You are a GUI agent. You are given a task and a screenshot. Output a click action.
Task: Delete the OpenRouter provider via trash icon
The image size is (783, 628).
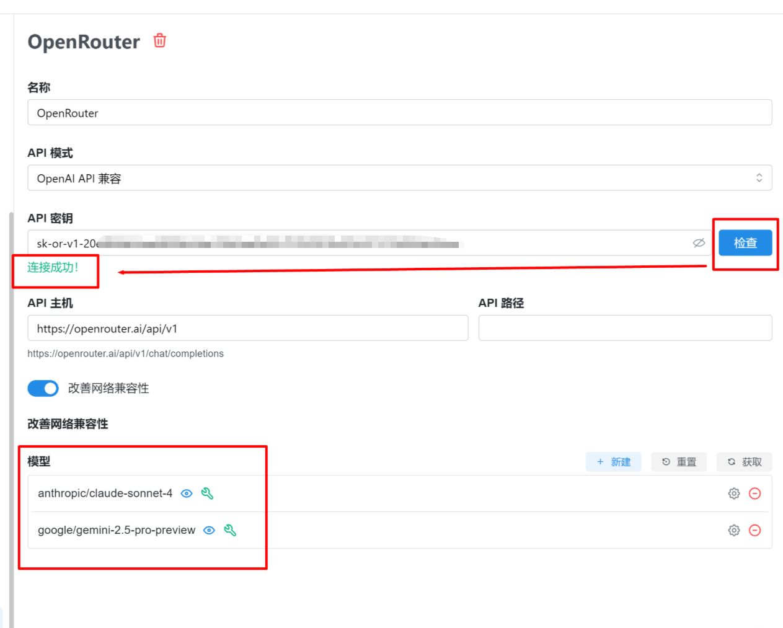(x=159, y=40)
